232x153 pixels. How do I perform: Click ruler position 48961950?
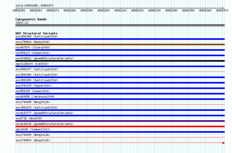tap(188, 10)
